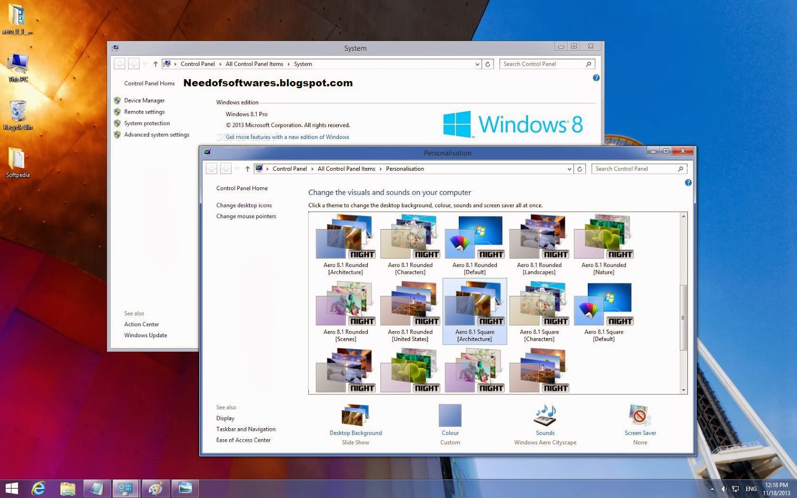Click the theme list scroll down arrow

(x=683, y=390)
